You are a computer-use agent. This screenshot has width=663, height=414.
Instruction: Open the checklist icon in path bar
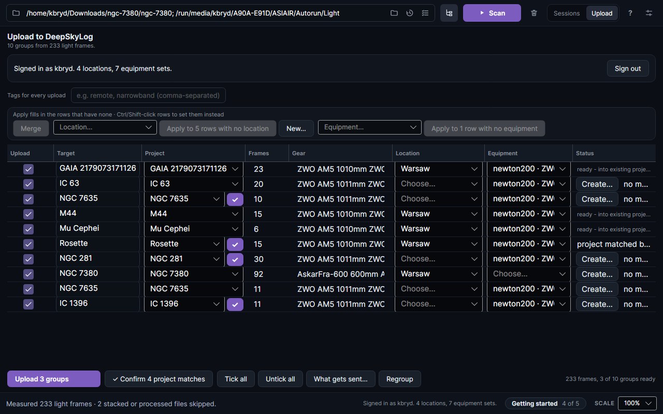coord(425,13)
